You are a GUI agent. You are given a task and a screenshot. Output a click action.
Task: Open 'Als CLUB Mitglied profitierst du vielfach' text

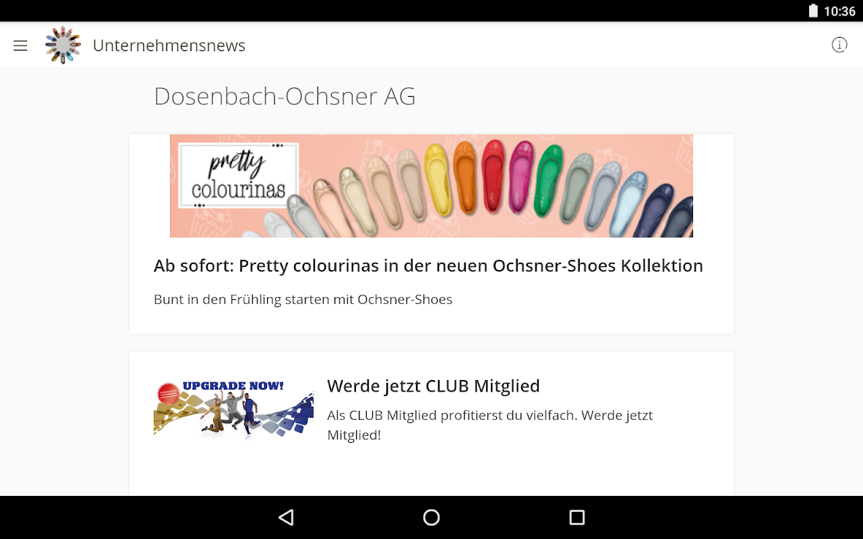490,424
